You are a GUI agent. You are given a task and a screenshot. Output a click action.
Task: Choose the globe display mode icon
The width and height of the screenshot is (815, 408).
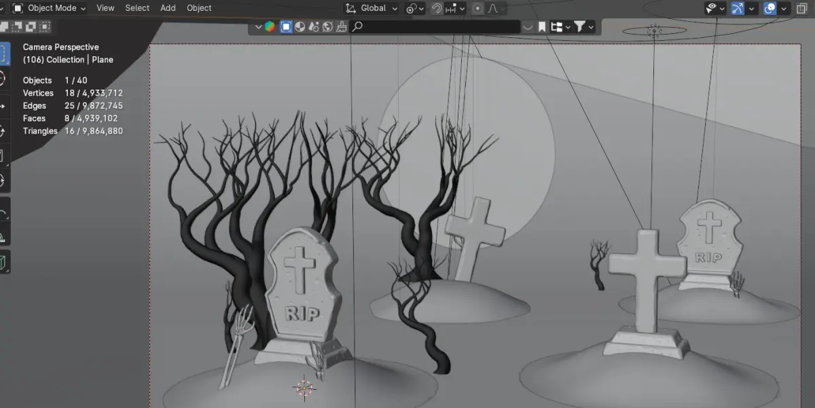[327, 26]
